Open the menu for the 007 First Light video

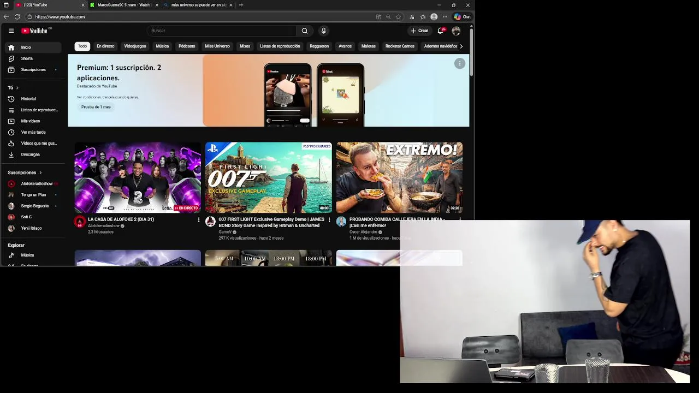click(x=329, y=220)
